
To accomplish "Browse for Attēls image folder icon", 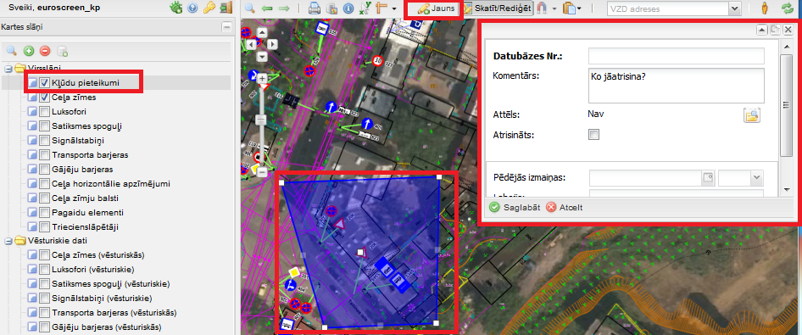I will [752, 115].
